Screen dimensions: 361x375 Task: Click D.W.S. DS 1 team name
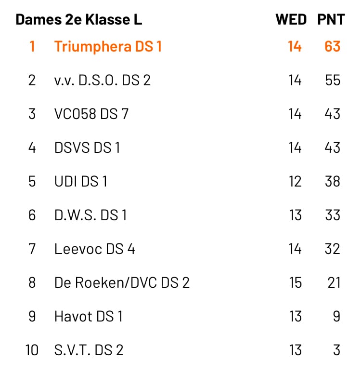tap(90, 215)
